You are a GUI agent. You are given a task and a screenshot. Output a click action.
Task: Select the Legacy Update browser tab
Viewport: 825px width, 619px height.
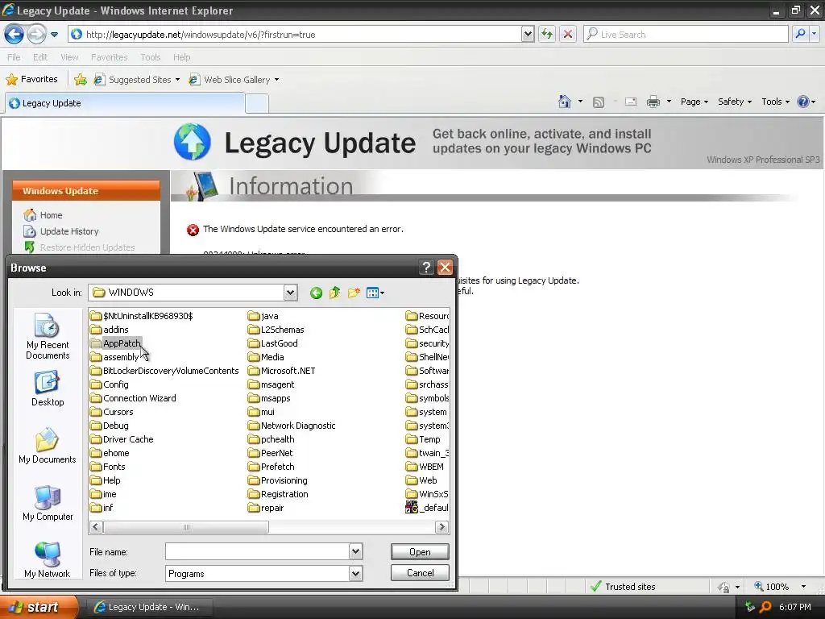click(125, 103)
